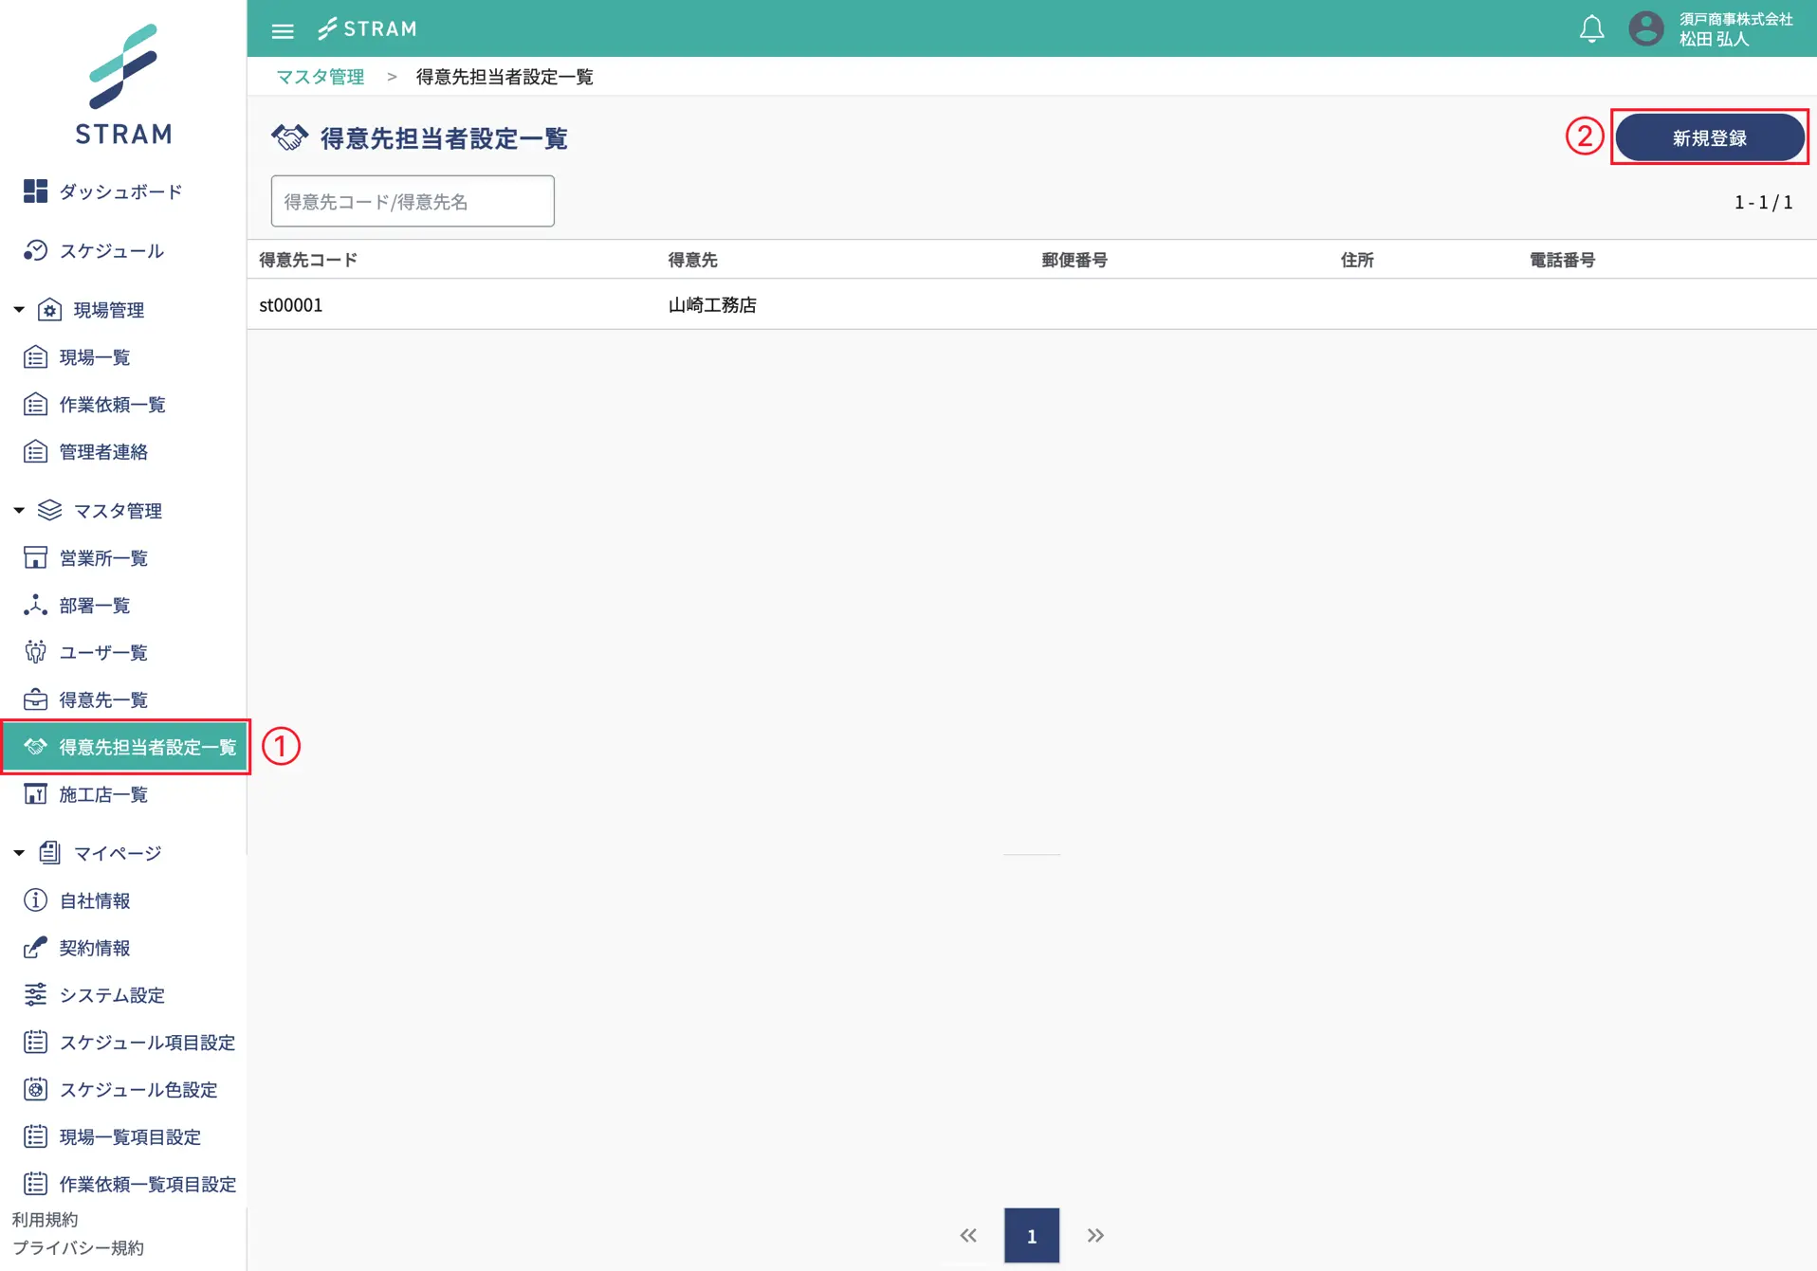Focus the 得意先コード/得意先名 search field
This screenshot has width=1817, height=1271.
pyautogui.click(x=413, y=201)
